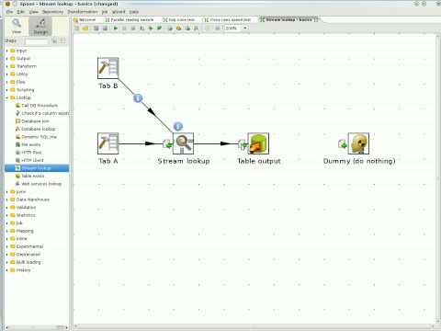Expand the Flow folder
Screen dimensions: 441x331
[6, 82]
